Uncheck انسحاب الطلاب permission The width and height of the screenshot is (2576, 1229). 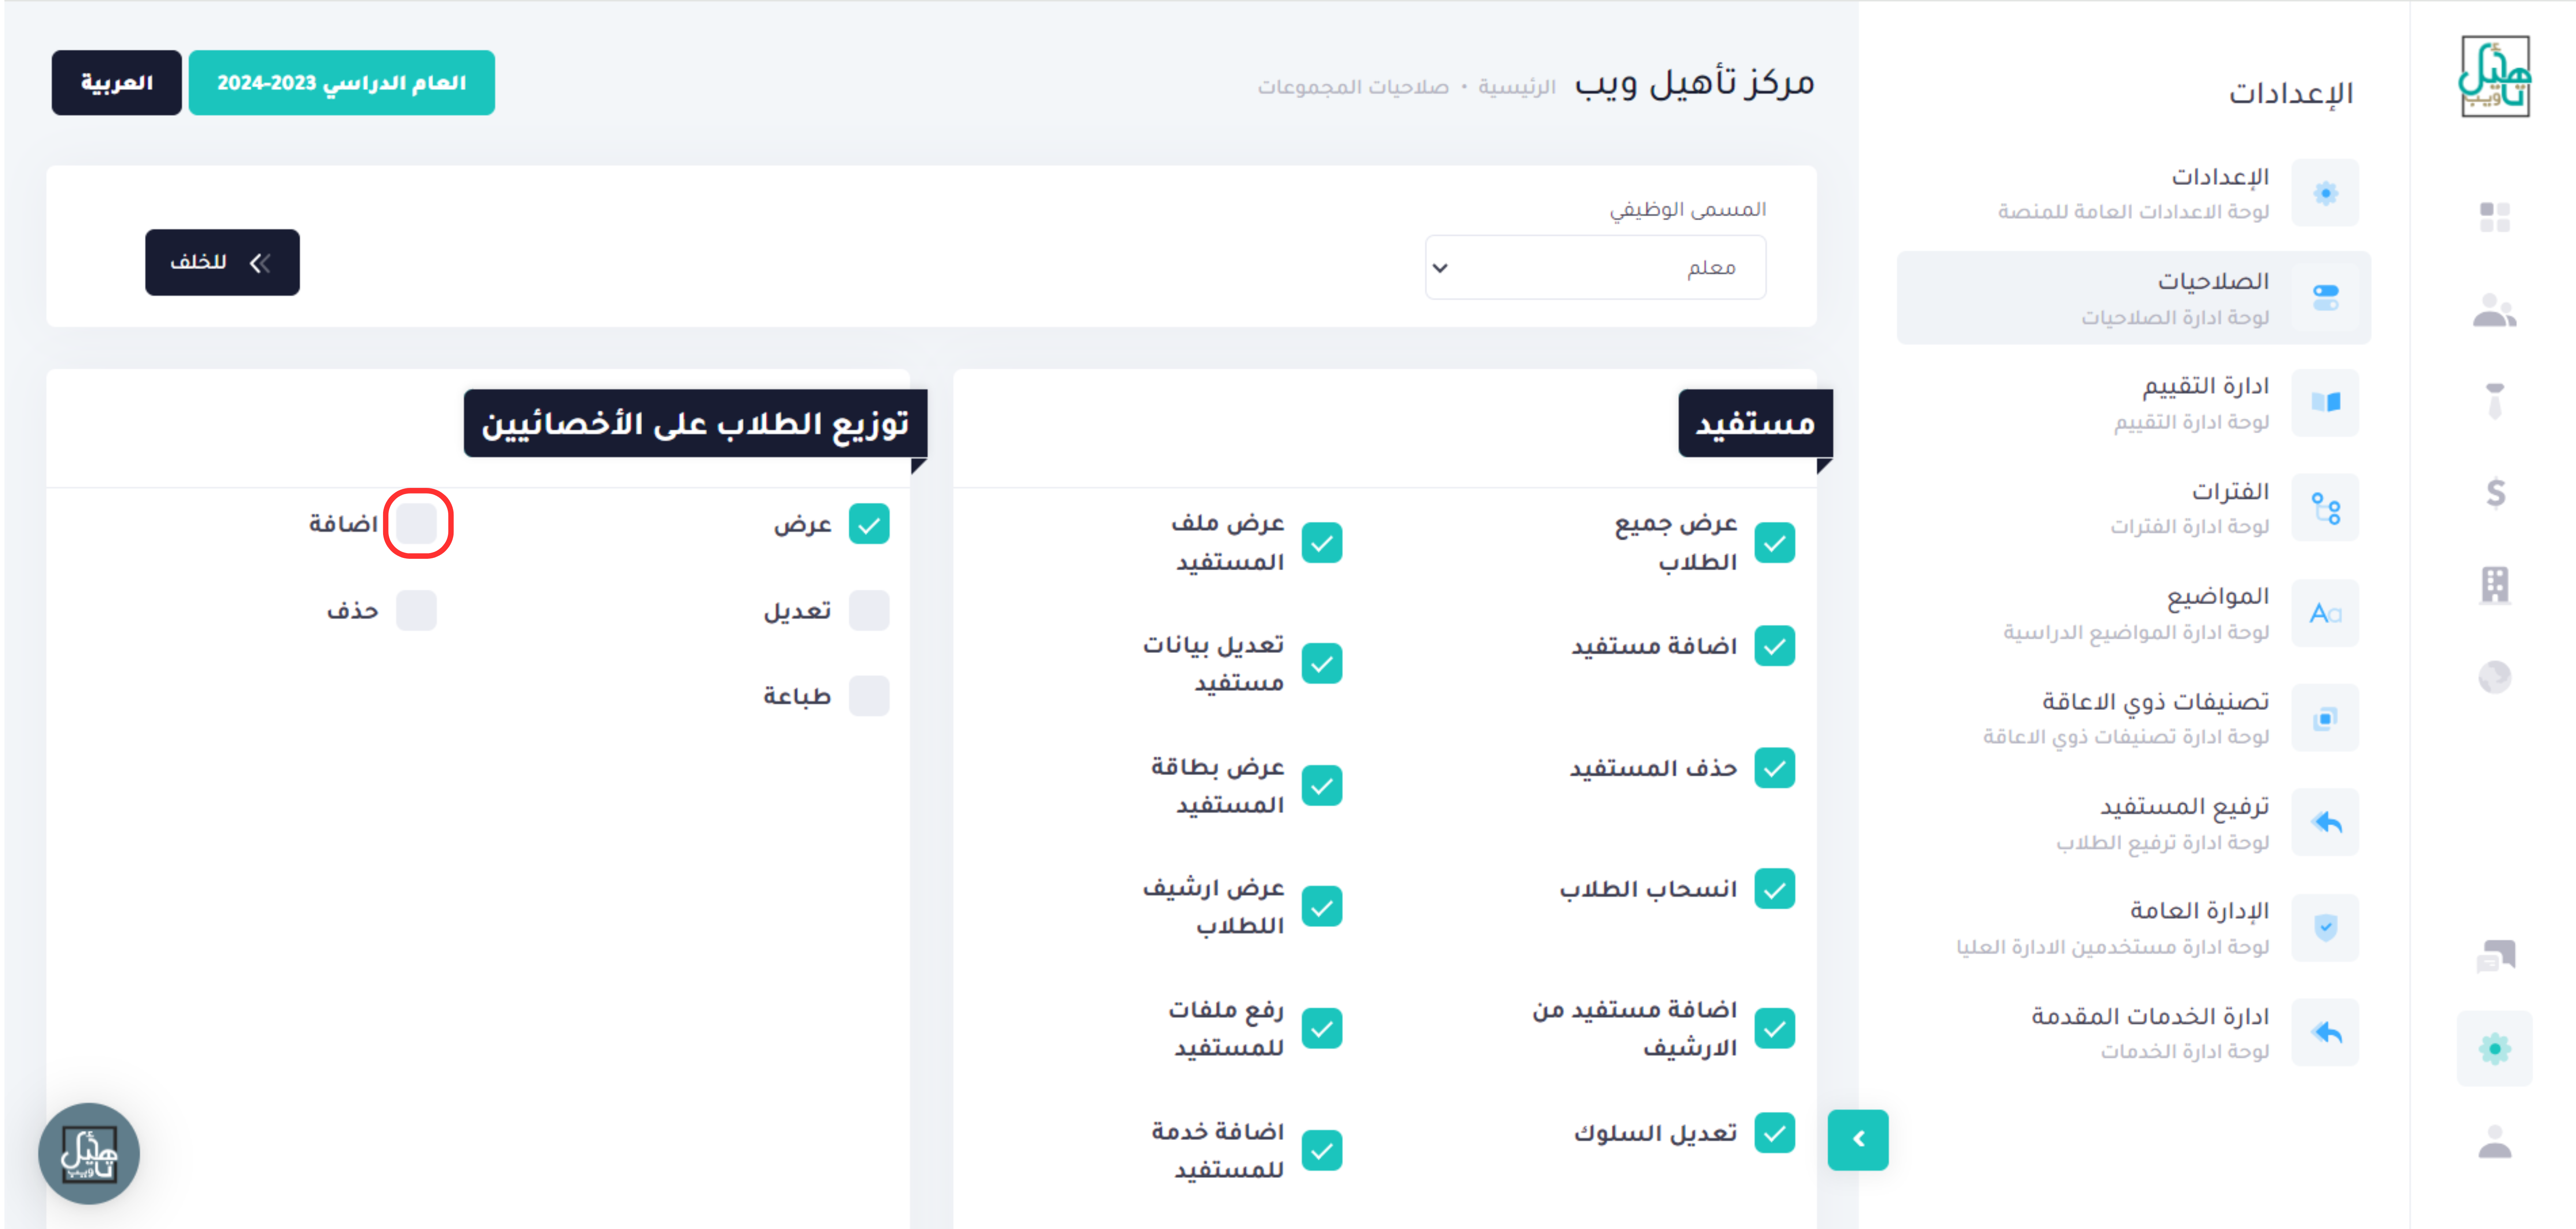[x=1774, y=889]
